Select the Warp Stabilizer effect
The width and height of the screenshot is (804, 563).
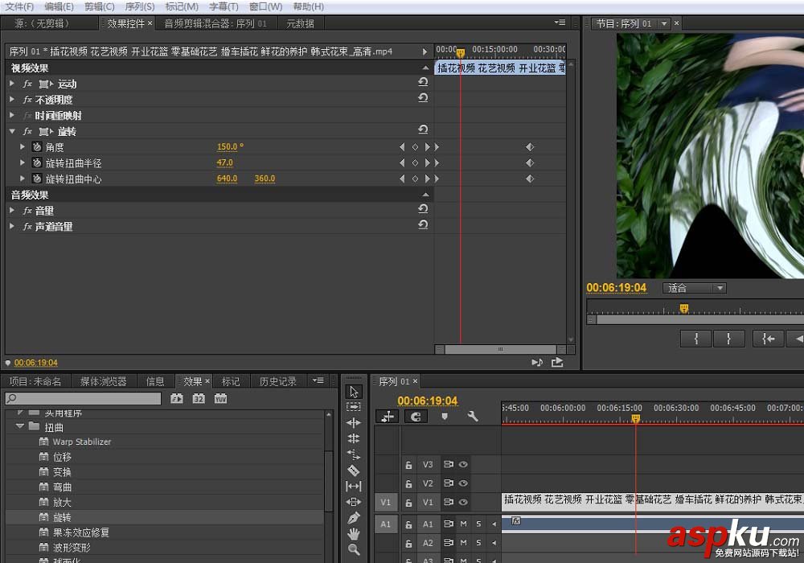pos(81,442)
